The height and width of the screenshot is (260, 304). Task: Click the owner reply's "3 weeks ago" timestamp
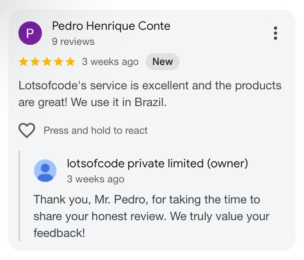pos(95,179)
